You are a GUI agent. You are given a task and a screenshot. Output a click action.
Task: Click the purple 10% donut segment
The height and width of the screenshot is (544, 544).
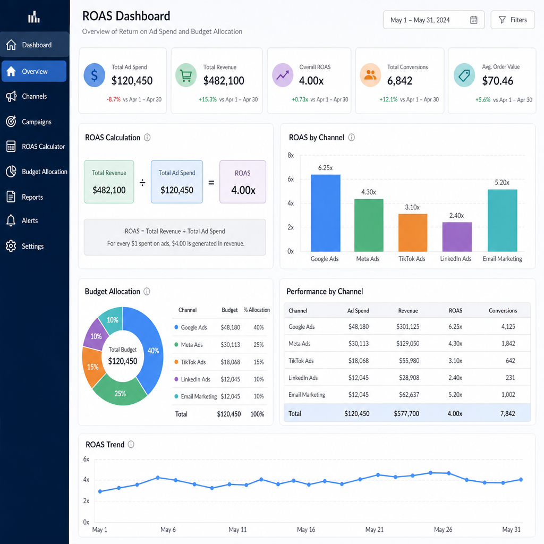tap(96, 336)
